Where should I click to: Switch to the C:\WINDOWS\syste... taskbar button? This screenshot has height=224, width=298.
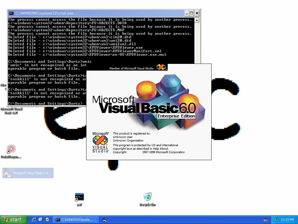point(76,220)
